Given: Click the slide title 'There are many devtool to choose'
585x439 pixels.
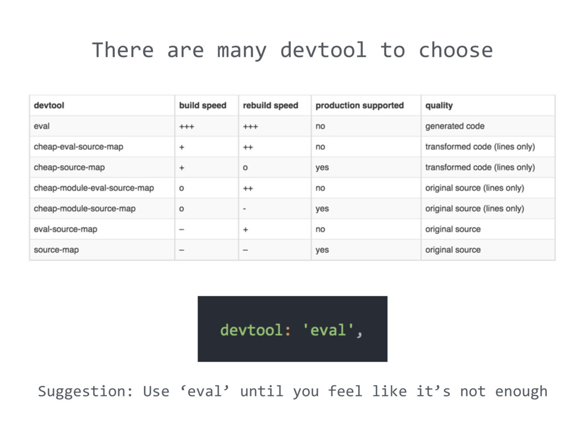Looking at the screenshot, I should 292,50.
